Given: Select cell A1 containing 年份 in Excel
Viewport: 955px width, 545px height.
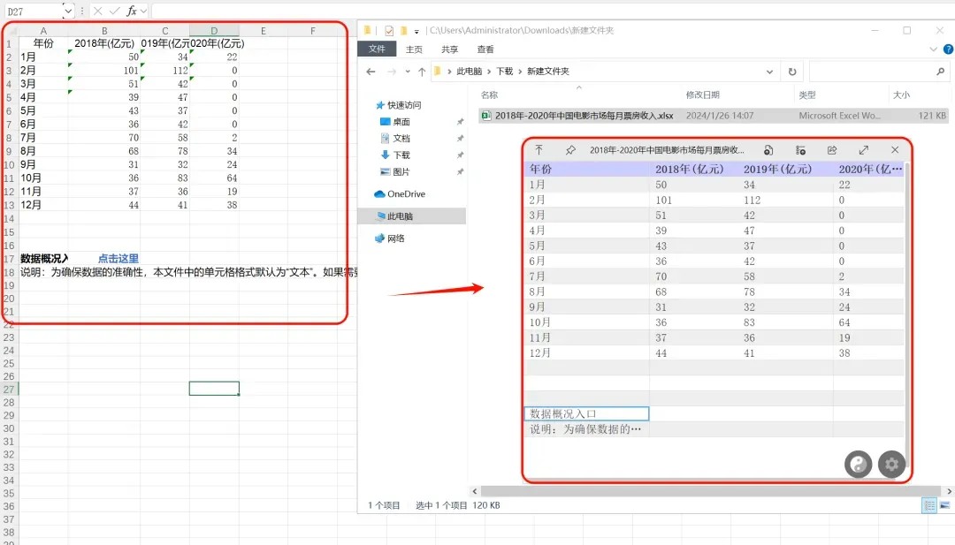Looking at the screenshot, I should coord(43,44).
